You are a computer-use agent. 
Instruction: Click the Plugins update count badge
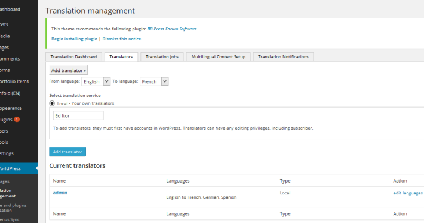point(17,119)
